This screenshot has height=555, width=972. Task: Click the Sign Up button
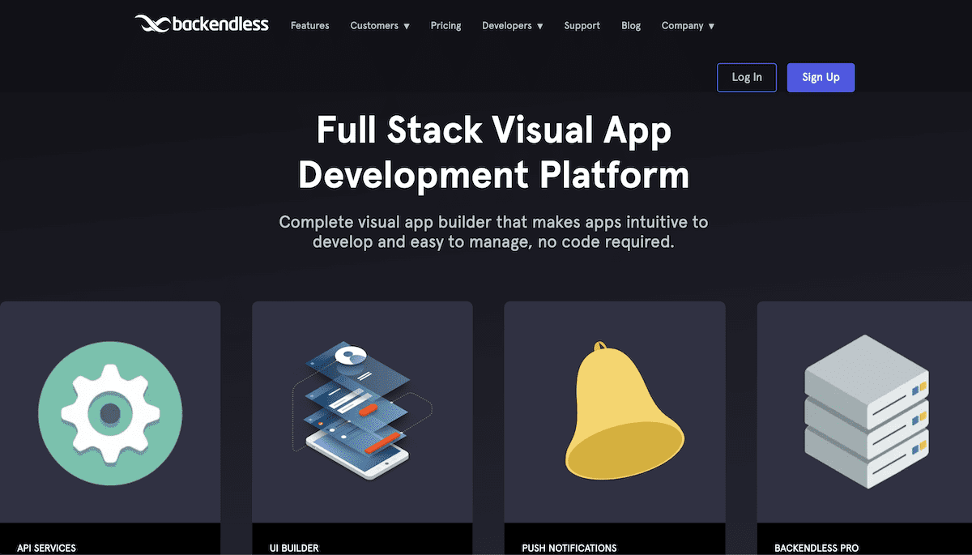(821, 77)
